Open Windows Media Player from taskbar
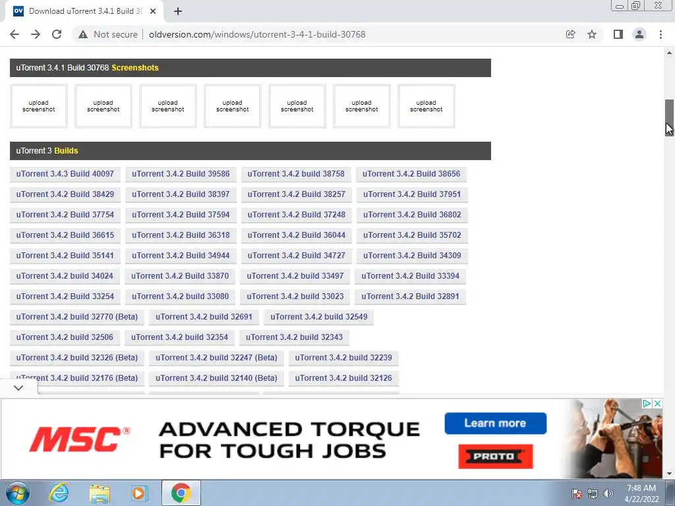The image size is (675, 506). [140, 493]
